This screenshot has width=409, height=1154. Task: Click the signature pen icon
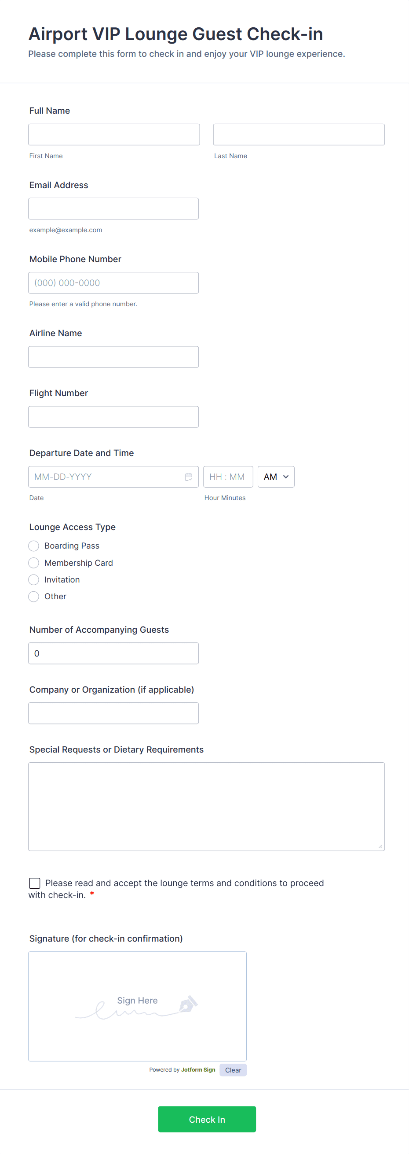188,1003
